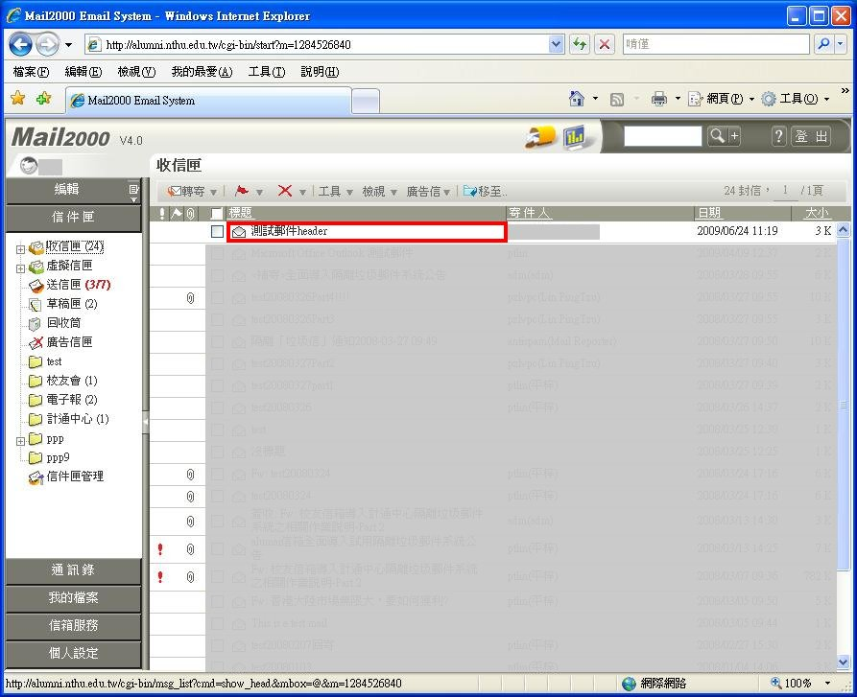Click the red flag icon in mail toolbar
Viewport: 857px width, 697px height.
click(x=242, y=191)
